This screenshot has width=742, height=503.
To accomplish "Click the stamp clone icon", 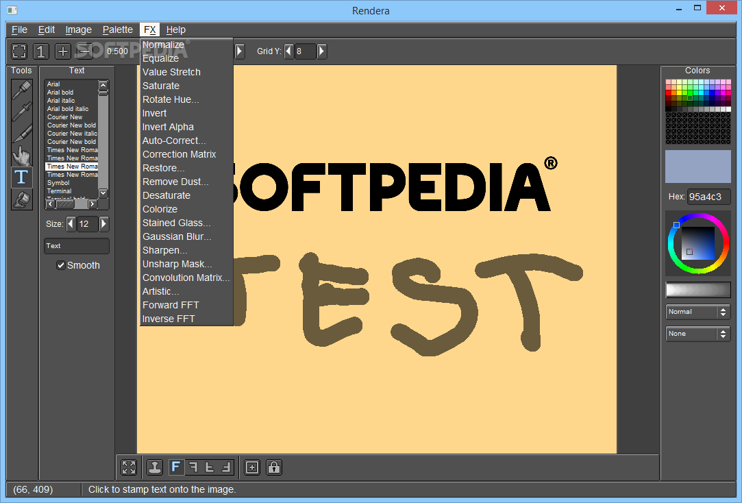I will (155, 467).
